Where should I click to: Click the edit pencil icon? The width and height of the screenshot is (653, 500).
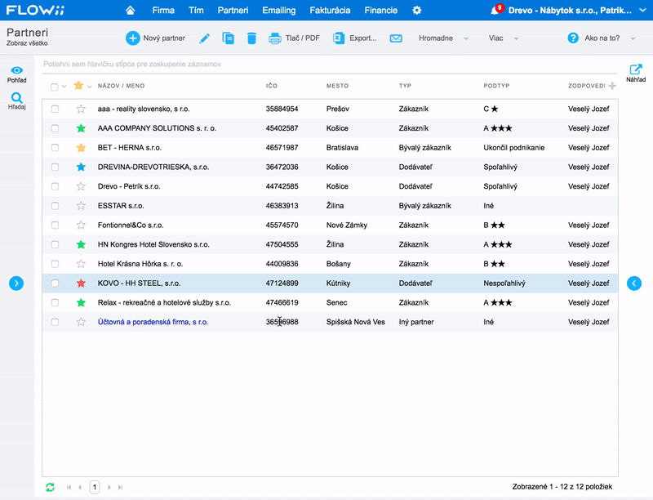[205, 38]
